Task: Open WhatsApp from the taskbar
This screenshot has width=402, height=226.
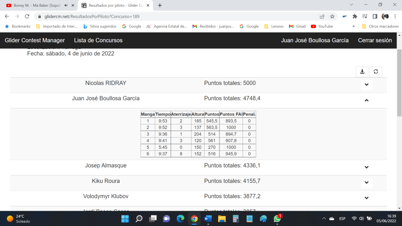Action: (278, 219)
